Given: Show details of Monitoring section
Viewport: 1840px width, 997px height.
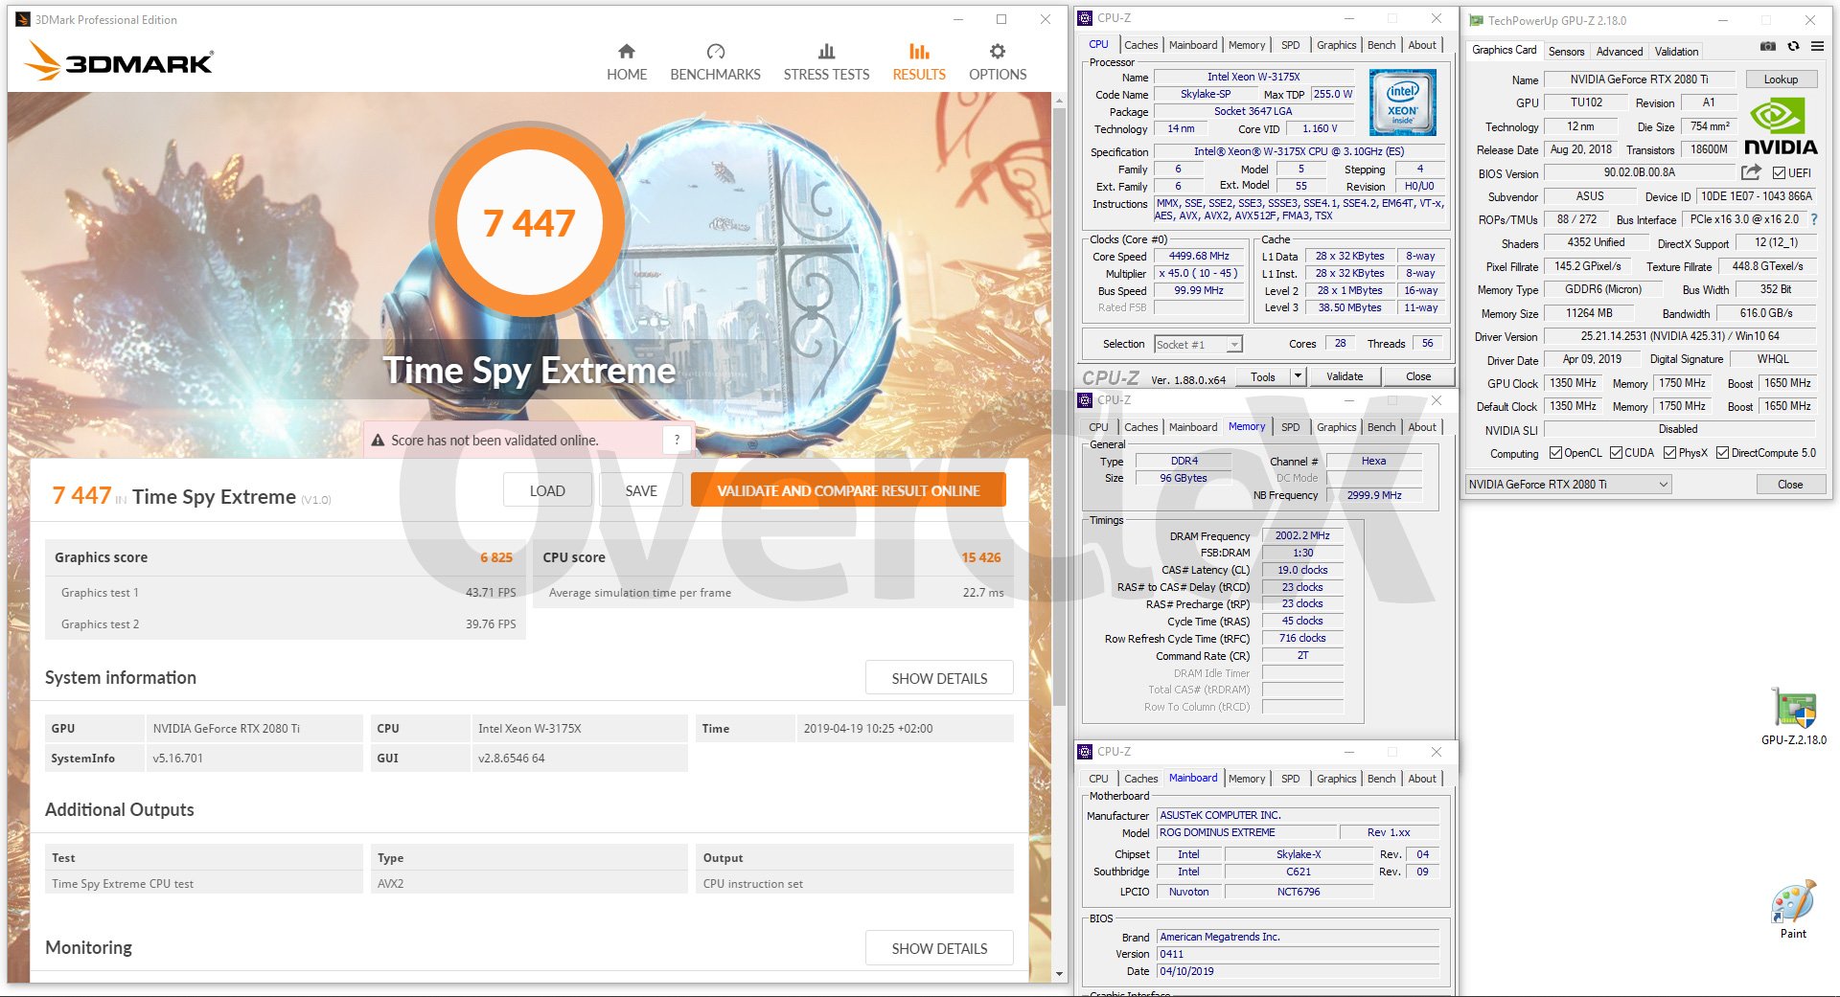Looking at the screenshot, I should click(x=939, y=948).
